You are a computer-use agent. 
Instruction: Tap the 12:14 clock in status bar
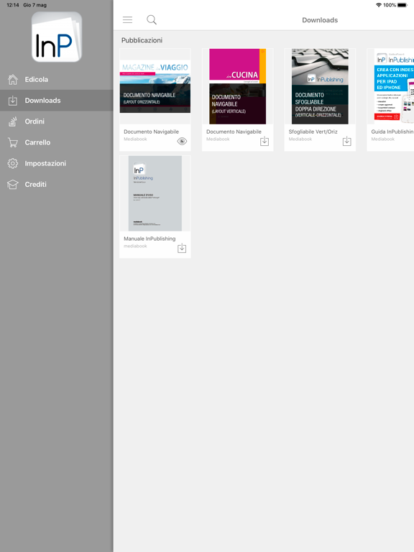13,5
